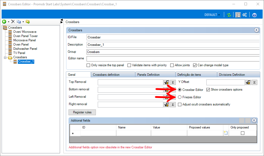Enable Validate items with priority
264x156 pixels.
(129, 65)
